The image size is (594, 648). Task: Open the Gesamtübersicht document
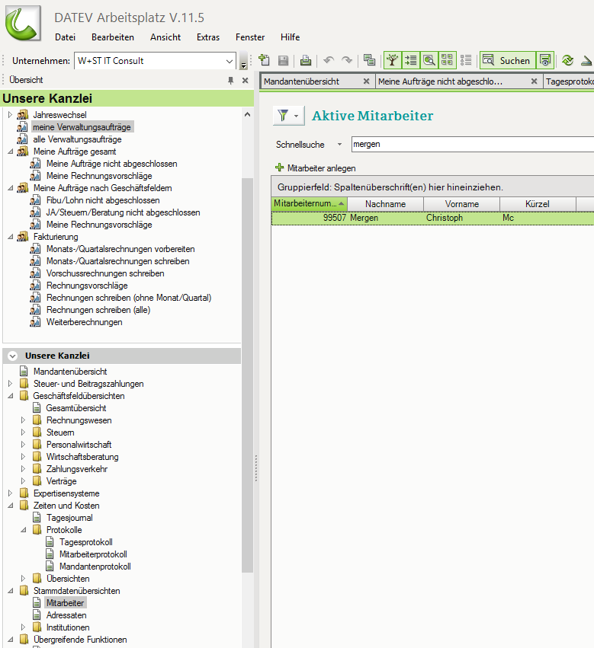pos(76,408)
